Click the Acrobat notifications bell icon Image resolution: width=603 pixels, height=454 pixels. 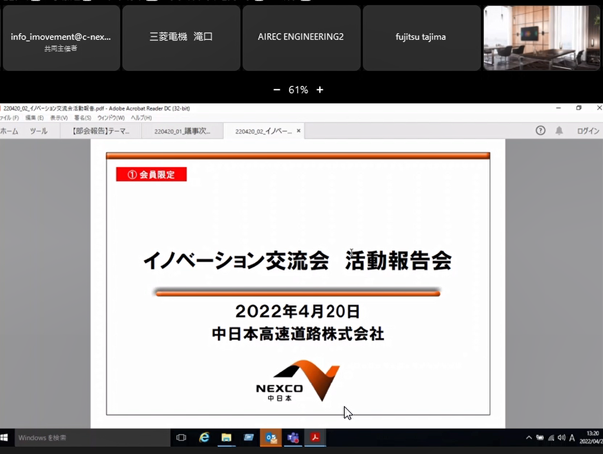coord(559,131)
